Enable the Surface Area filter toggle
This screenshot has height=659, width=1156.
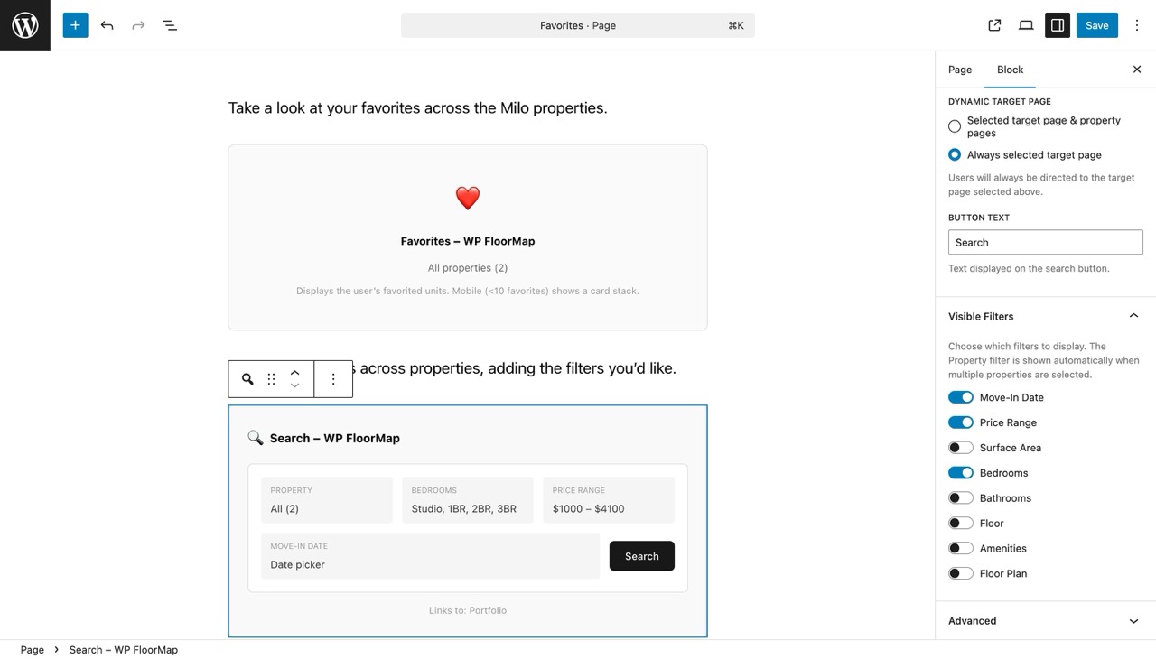960,447
